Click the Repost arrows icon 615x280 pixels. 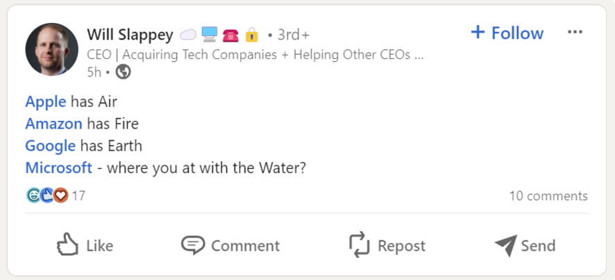(x=359, y=245)
